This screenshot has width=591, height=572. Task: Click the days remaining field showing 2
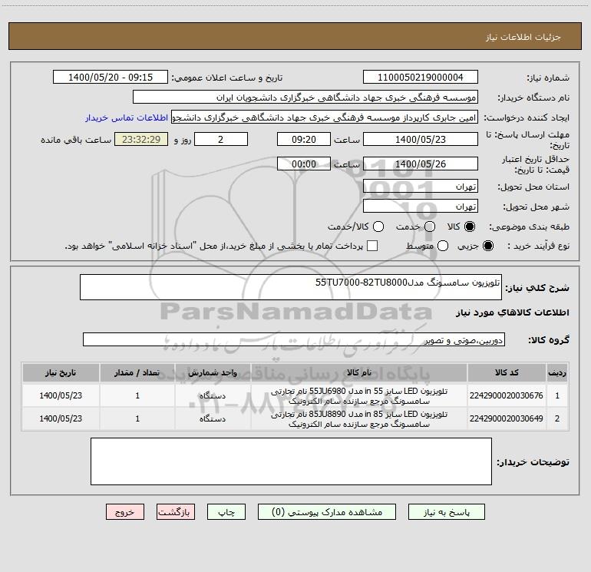[x=221, y=139]
